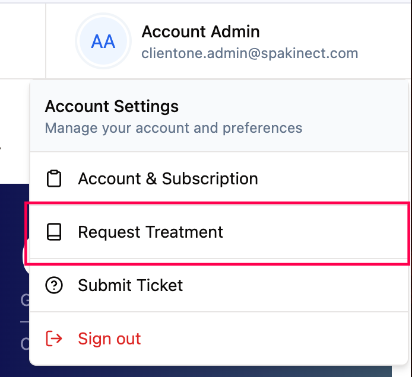This screenshot has height=377, width=412.
Task: Click the AA profile avatar circle
Action: (103, 41)
